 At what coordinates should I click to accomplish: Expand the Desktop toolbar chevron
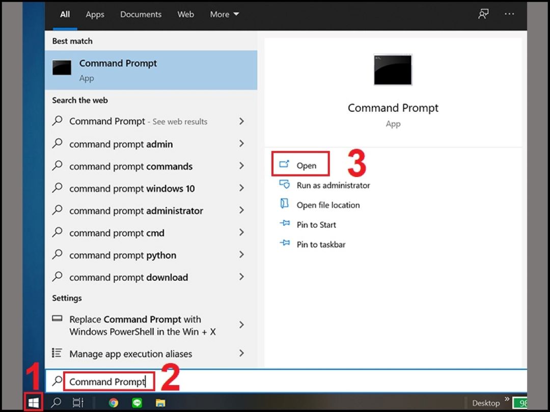(507, 399)
